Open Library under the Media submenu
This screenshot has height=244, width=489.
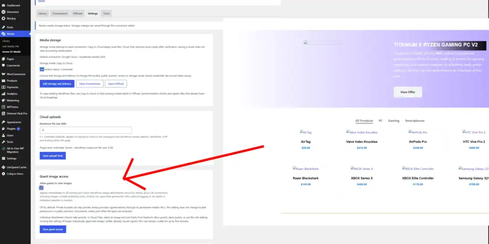(6, 41)
